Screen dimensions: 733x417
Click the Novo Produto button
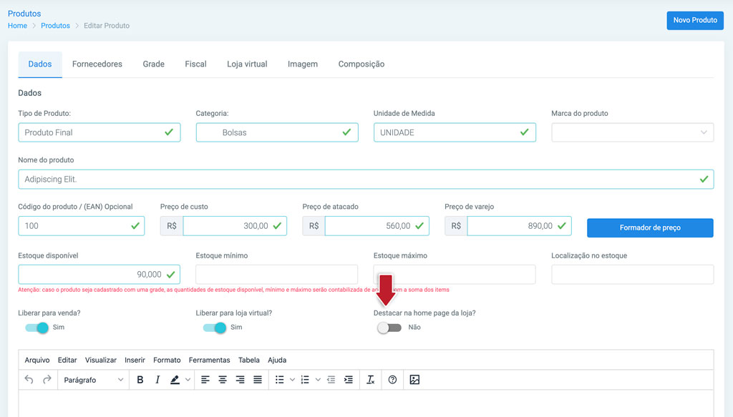tap(695, 20)
